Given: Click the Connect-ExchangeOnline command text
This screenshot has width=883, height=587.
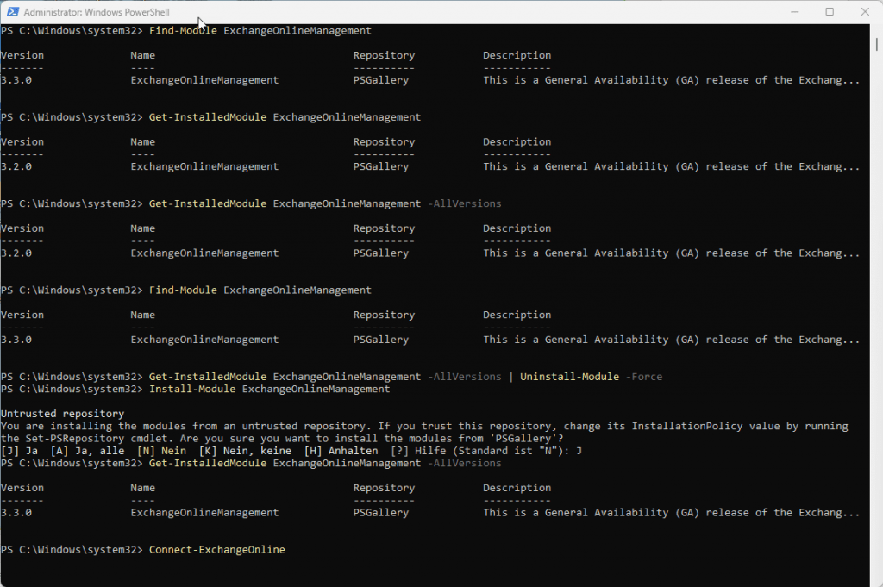Looking at the screenshot, I should coord(216,550).
